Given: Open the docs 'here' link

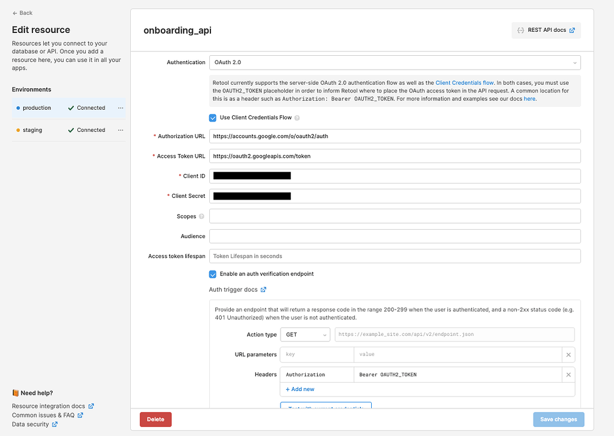Looking at the screenshot, I should (529, 99).
